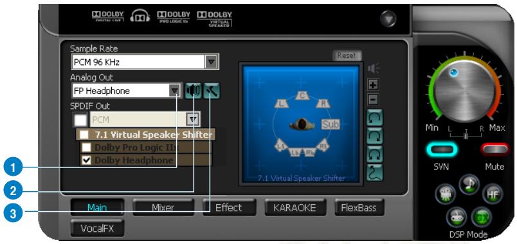Click the minus button beside speaker shifter

point(373,99)
